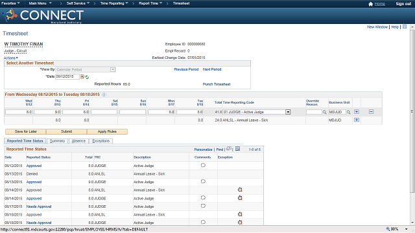This screenshot has height=233, width=415.
Task: Click the empty Saturday 8/15 hours field
Action: click(x=104, y=112)
